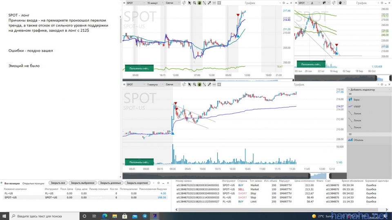Click 'Время обновления' column header in orders table
Viewport: 392px width, 220px height.
click(352, 181)
